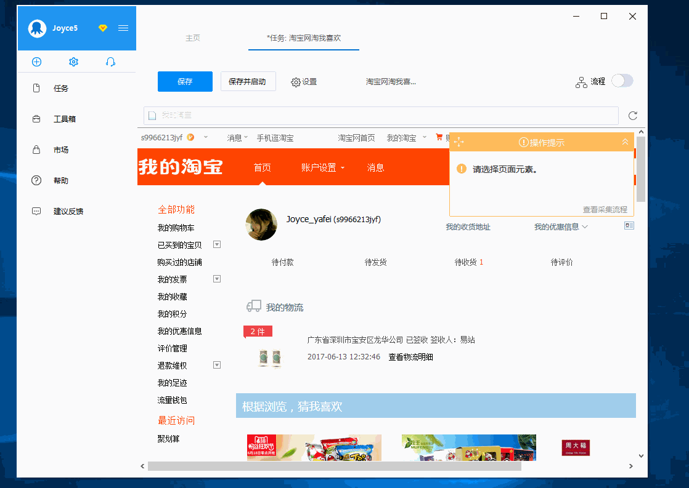Viewport: 689px width, 488px height.
Task: Open 消息 in the orange nav bar
Action: pyautogui.click(x=376, y=167)
